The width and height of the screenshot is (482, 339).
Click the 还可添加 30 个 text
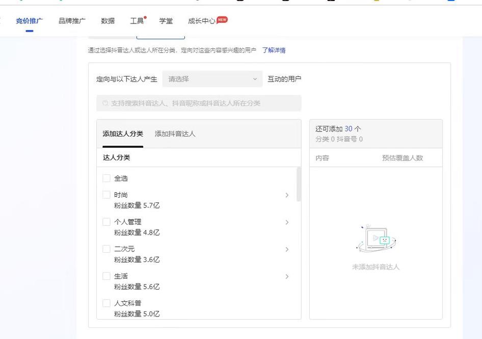(x=338, y=129)
